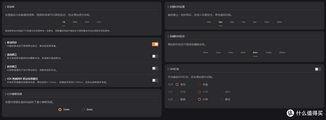Click the 按键防抖延迟 section heading

177,36
